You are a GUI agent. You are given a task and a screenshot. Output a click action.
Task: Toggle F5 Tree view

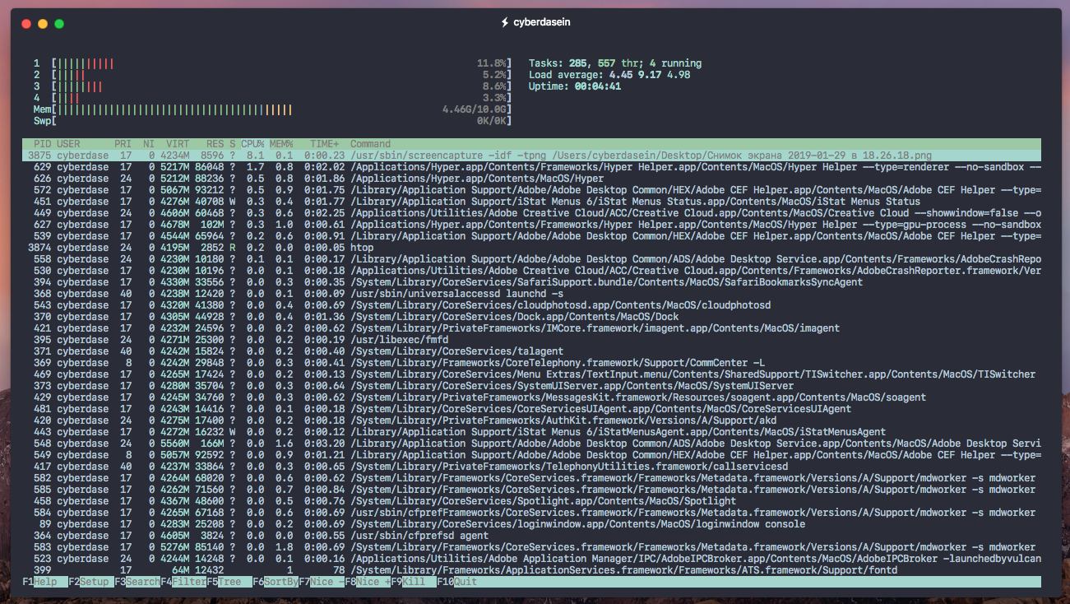pos(229,582)
